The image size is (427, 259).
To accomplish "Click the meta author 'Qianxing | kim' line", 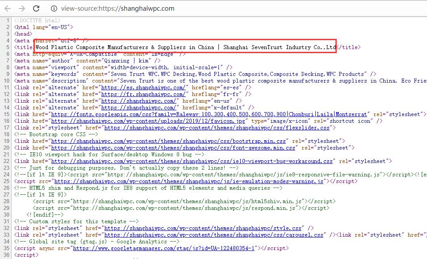I will click(87, 61).
